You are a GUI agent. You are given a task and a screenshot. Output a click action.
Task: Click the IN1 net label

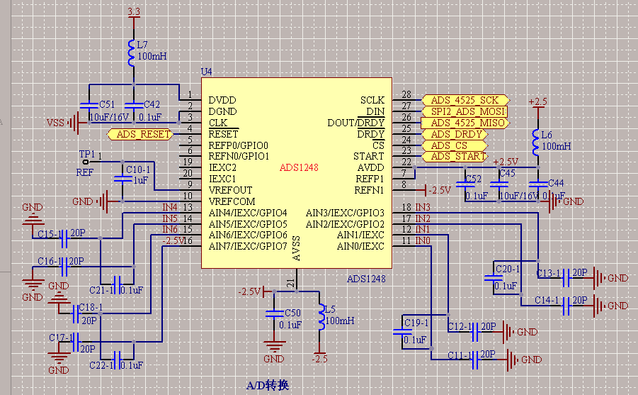pos(422,230)
